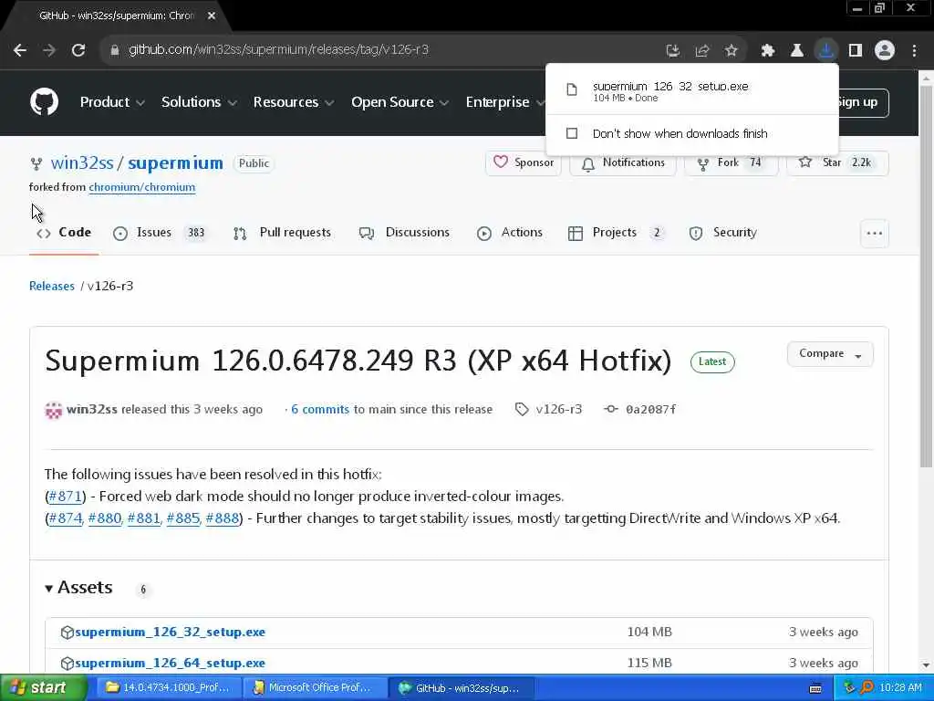Click the win32ss author avatar
This screenshot has height=701, width=934.
pyautogui.click(x=54, y=410)
